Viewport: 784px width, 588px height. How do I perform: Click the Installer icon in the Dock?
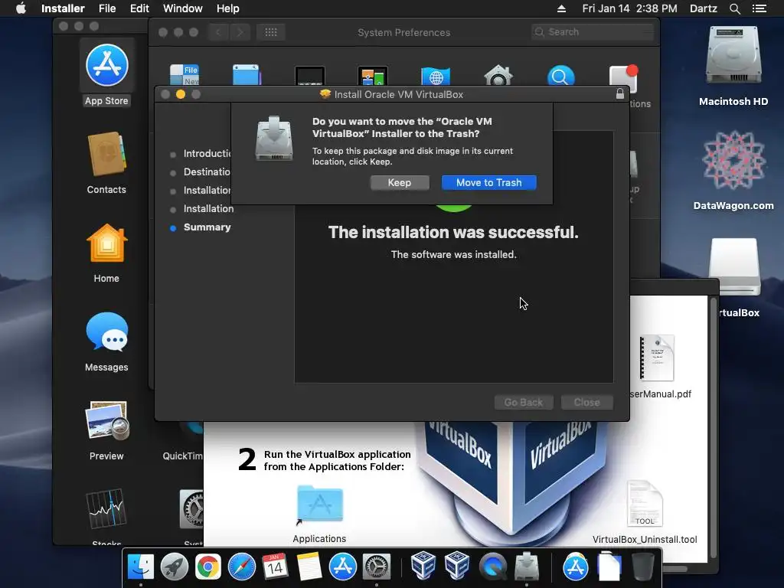click(527, 567)
